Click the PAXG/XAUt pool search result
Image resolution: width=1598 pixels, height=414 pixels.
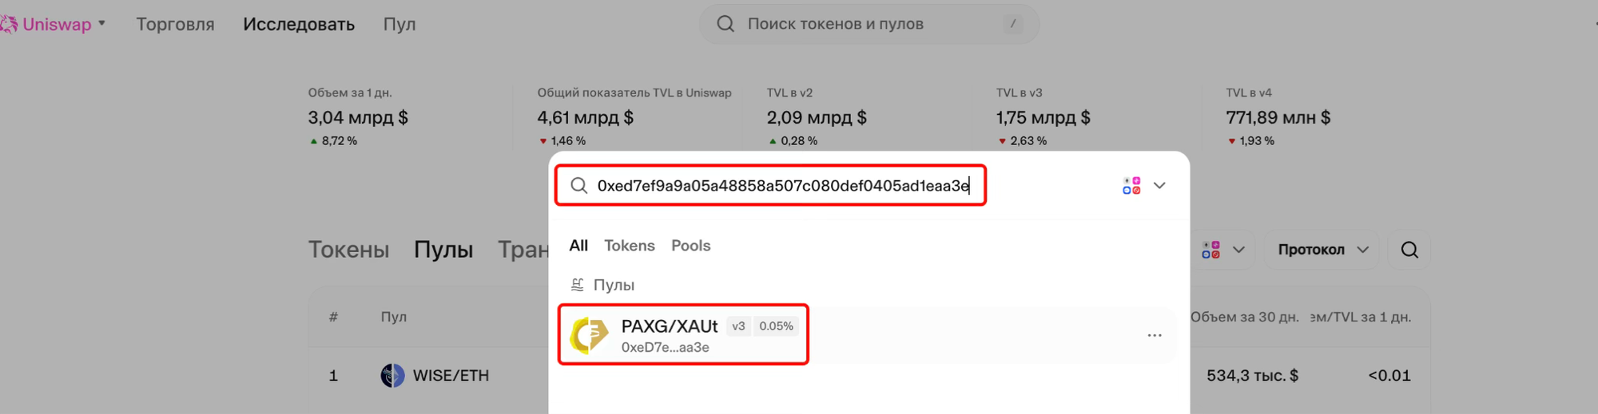tap(683, 335)
